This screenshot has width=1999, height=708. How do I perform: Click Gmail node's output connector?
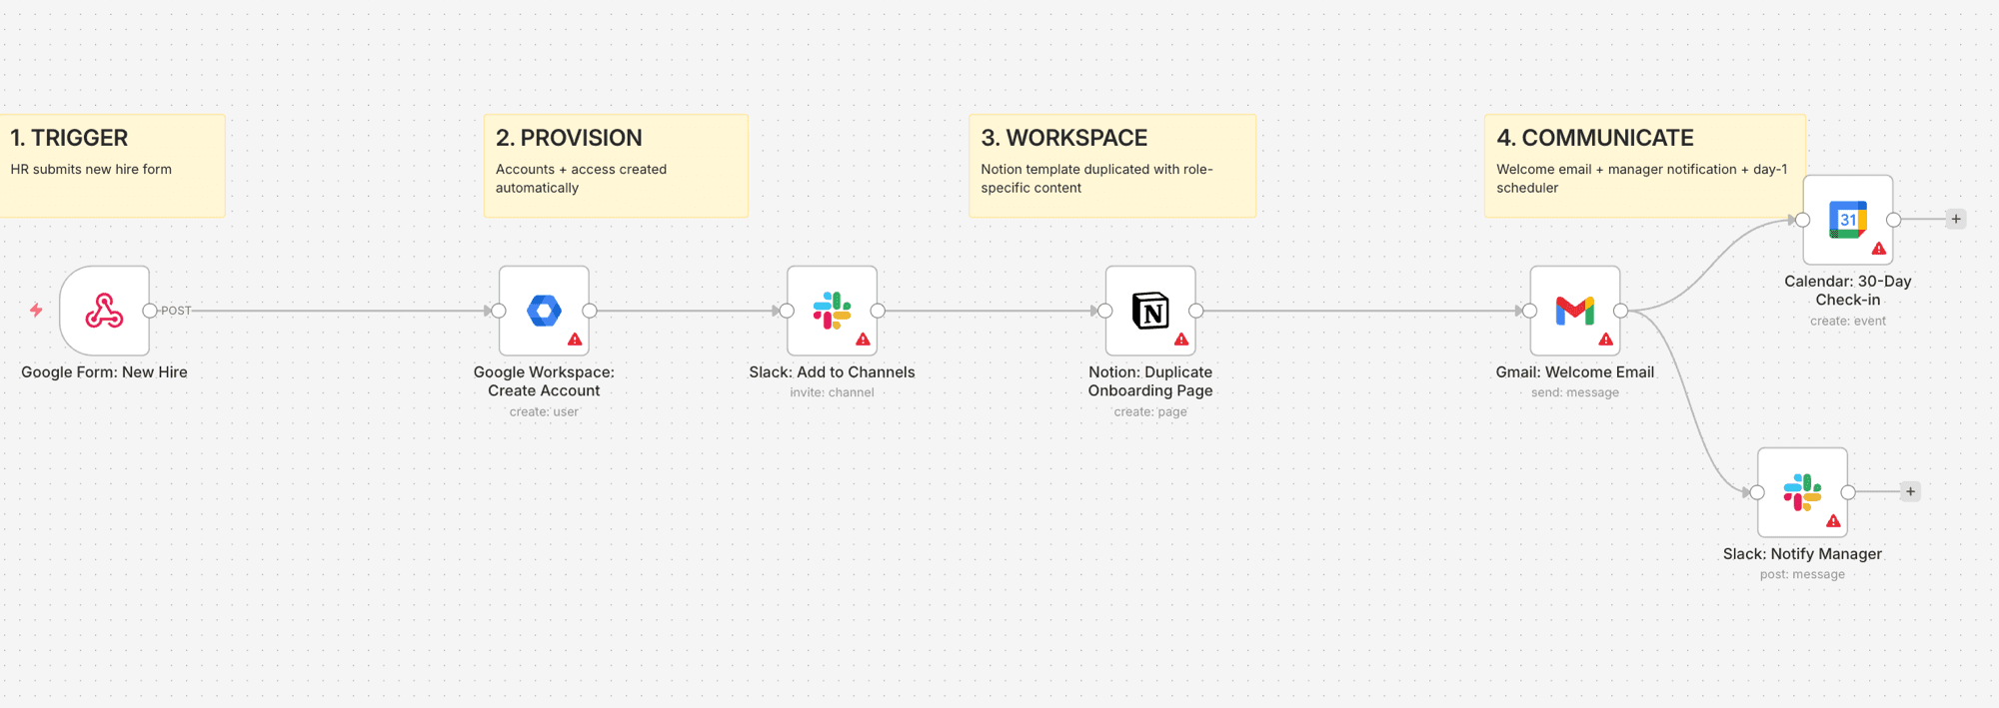point(1621,311)
